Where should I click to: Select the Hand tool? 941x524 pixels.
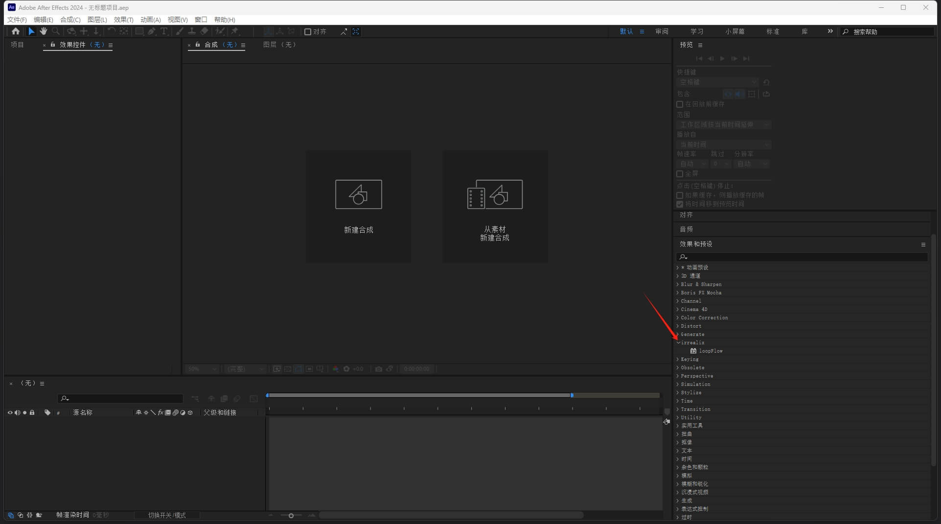click(x=44, y=31)
